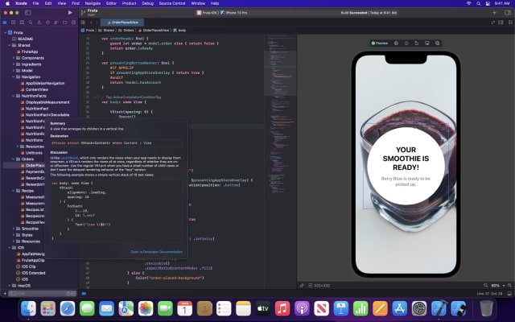
Task: Click Open in Developer Documentation link
Action: [157, 252]
